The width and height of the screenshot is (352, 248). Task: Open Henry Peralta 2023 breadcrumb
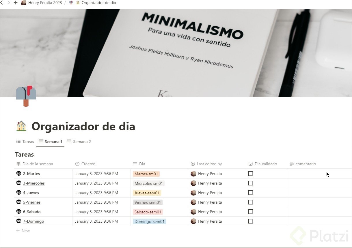tap(42, 3)
